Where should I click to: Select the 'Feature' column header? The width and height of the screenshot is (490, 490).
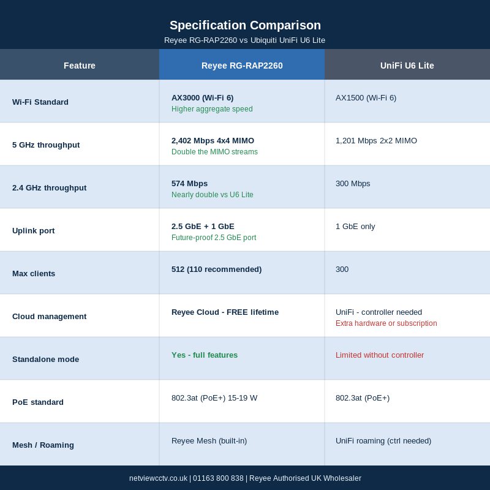coord(80,66)
